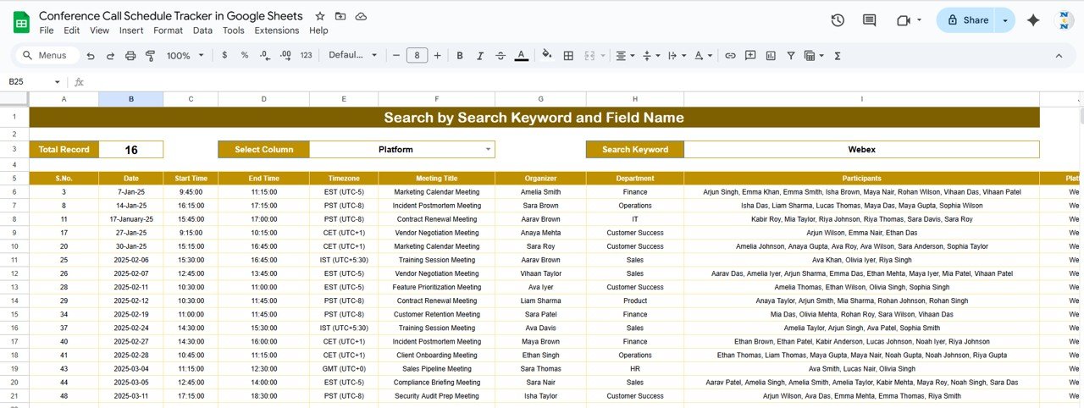1084x408 pixels.
Task: Click the functions sigma icon
Action: [838, 56]
